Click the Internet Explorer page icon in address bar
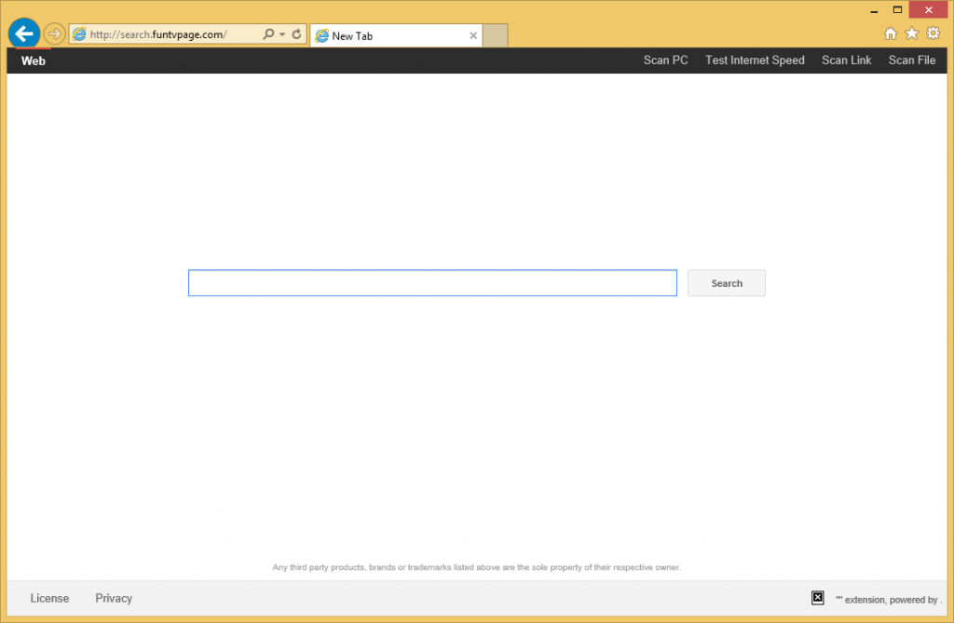 [80, 34]
